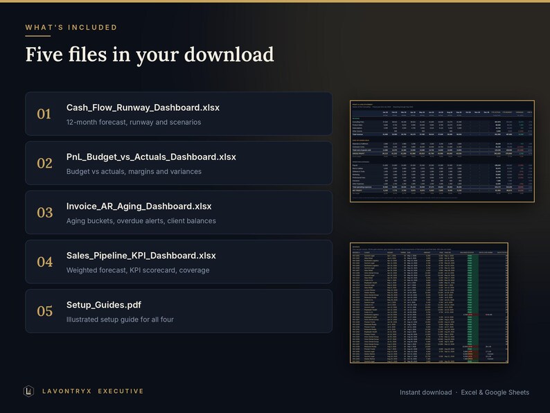
Task: Click the number 01 label
Action: point(44,114)
